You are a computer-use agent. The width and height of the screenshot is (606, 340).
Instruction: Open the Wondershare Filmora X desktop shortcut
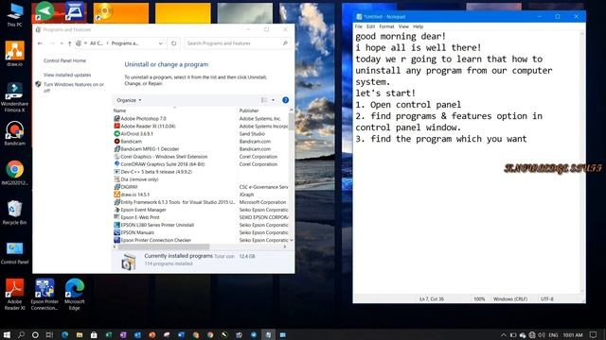click(x=15, y=96)
